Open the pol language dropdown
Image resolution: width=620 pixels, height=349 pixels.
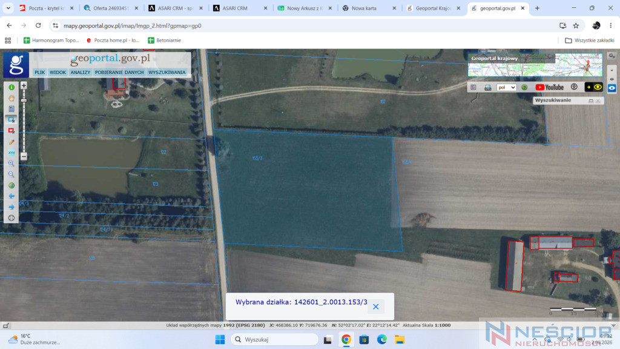(507, 87)
